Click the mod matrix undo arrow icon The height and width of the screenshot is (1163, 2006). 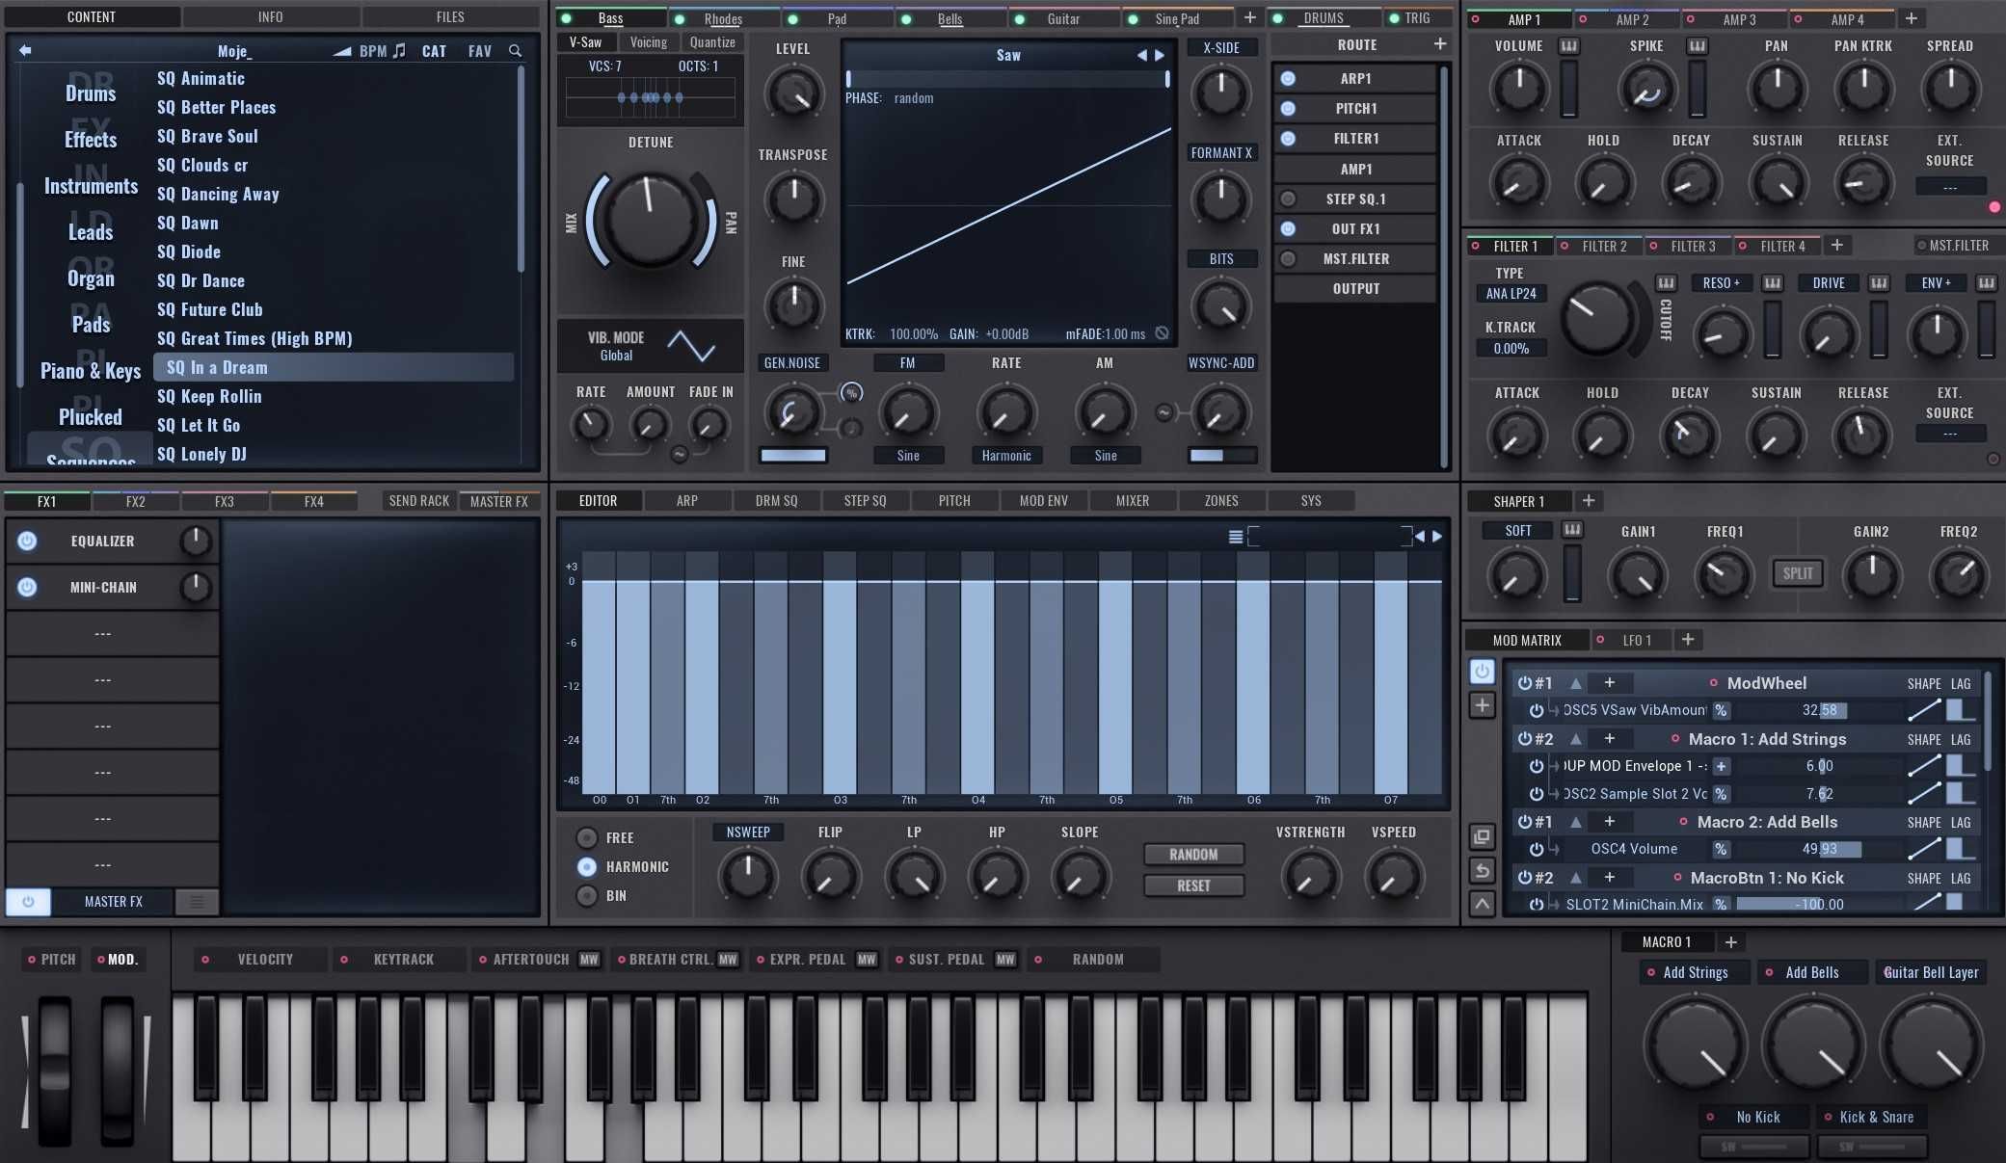[1482, 870]
